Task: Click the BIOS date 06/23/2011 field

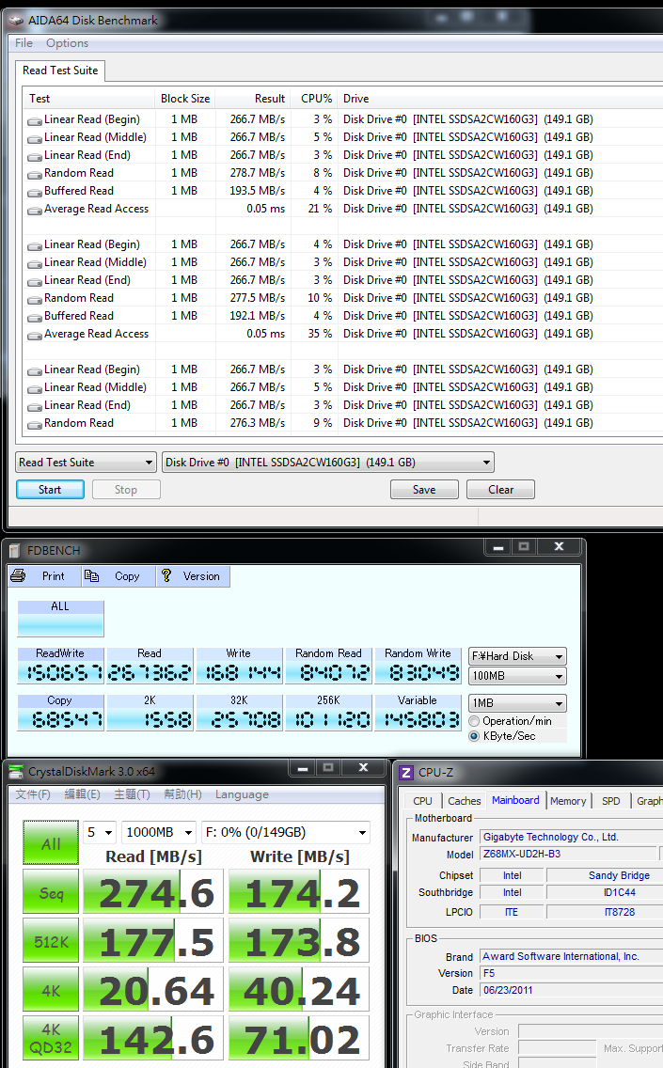Action: tap(571, 990)
